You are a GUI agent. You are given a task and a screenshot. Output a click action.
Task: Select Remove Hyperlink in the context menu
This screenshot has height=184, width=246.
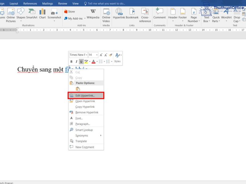click(x=85, y=112)
